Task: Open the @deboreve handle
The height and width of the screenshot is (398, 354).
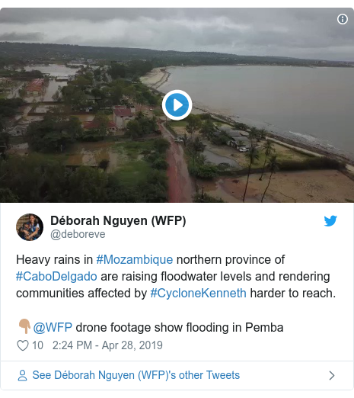Action: click(x=78, y=234)
